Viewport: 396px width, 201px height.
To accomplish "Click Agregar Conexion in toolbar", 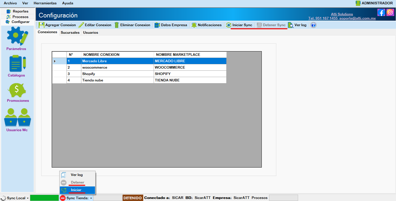I will pyautogui.click(x=57, y=25).
